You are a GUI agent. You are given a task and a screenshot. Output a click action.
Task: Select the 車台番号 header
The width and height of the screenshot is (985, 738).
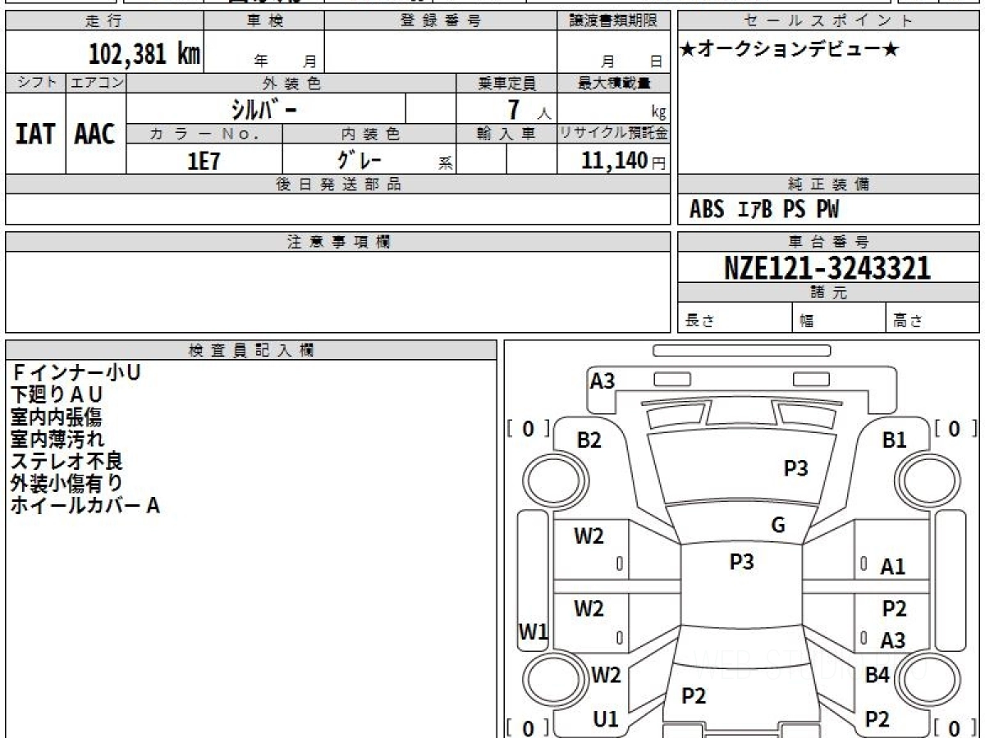coord(828,242)
